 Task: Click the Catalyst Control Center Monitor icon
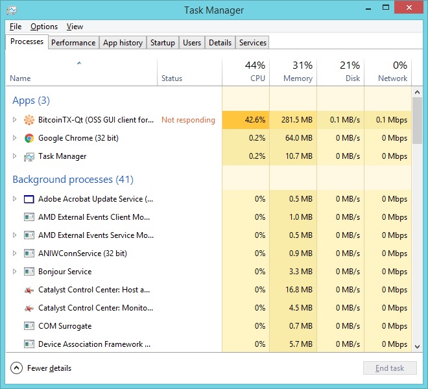(29, 308)
